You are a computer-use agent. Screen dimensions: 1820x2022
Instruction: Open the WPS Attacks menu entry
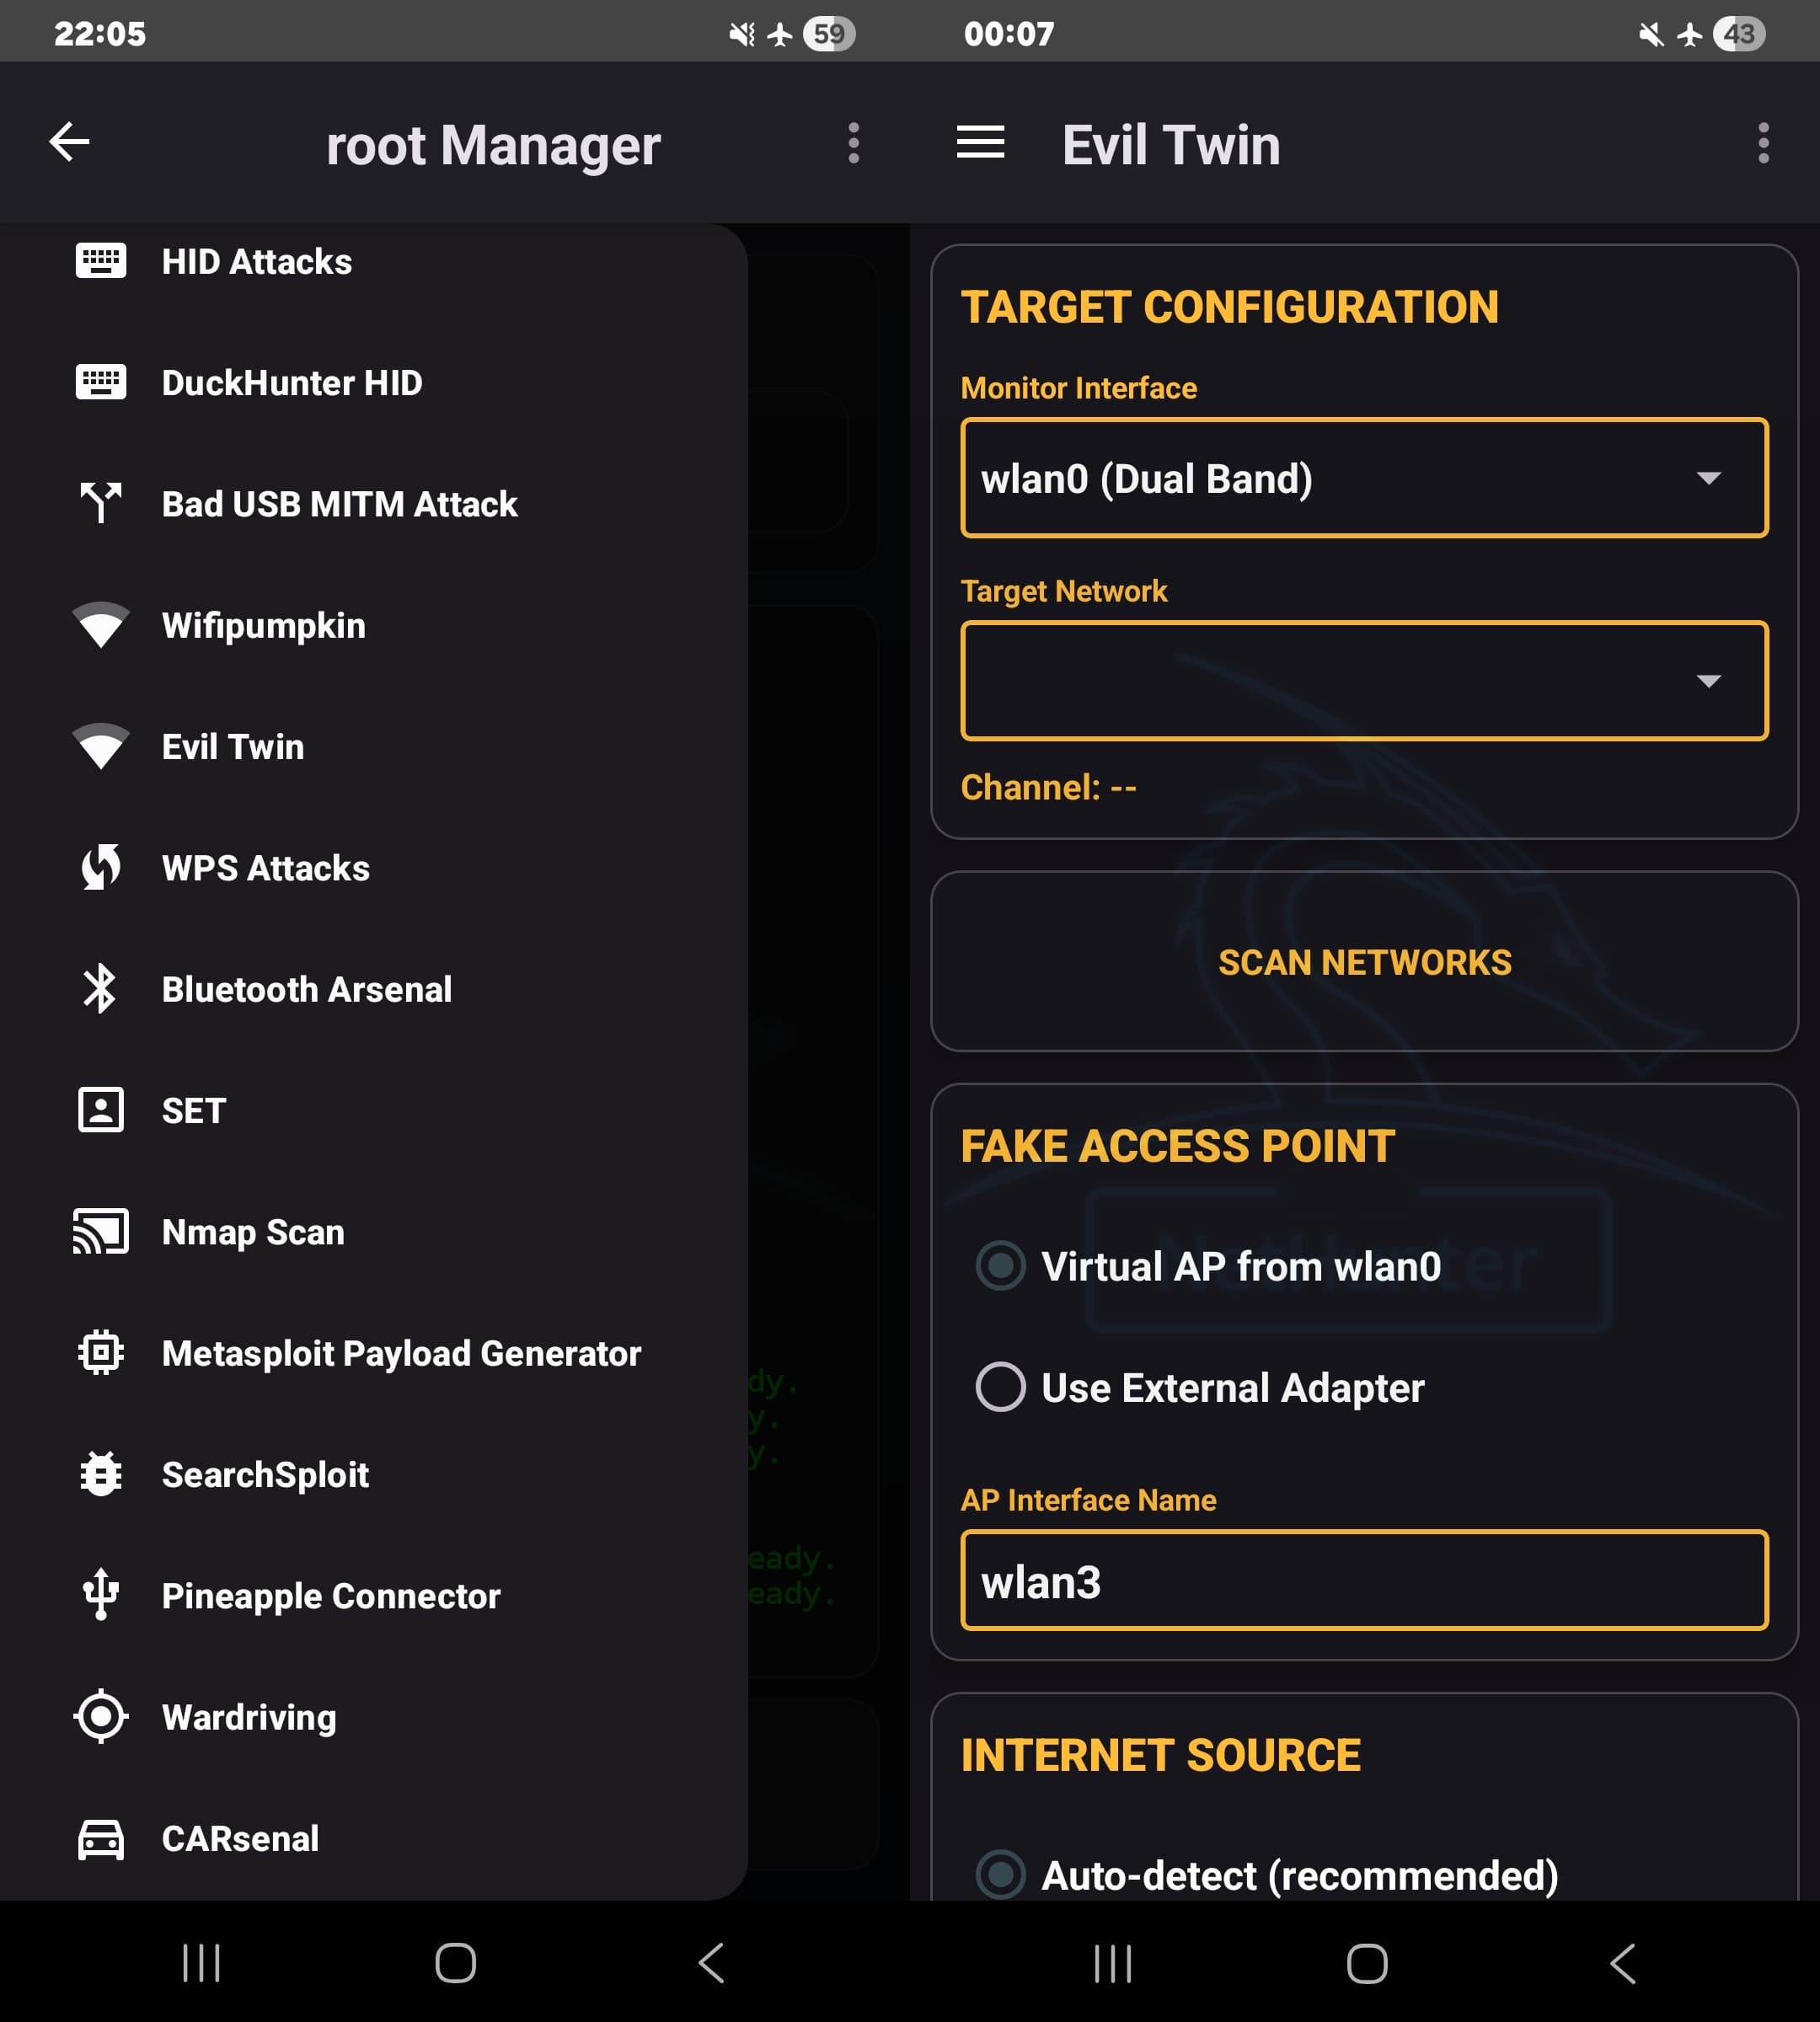coord(374,867)
